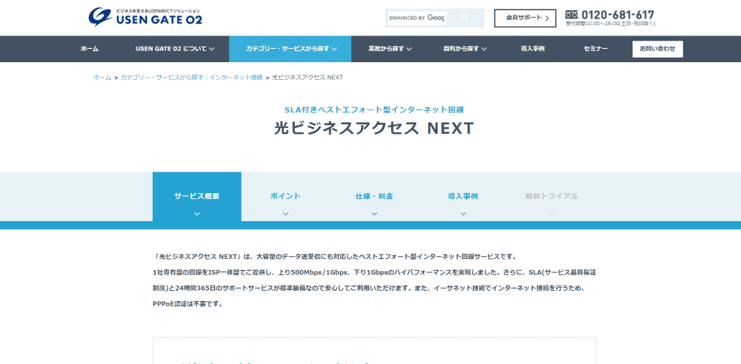This screenshot has height=364, width=741.
Task: Select the 導入事例 section tab
Action: pyautogui.click(x=462, y=197)
